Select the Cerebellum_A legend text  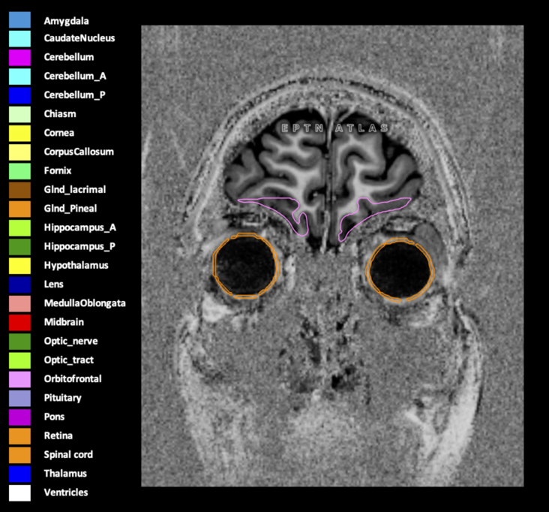[75, 76]
